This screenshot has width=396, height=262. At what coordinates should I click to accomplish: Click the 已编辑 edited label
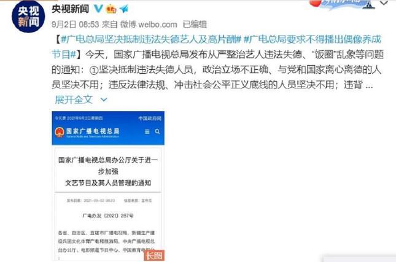195,25
